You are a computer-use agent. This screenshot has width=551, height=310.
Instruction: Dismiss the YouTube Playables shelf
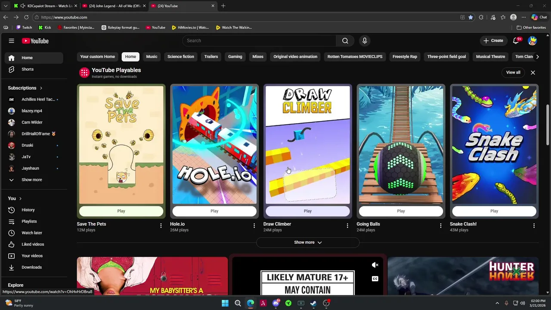533,72
